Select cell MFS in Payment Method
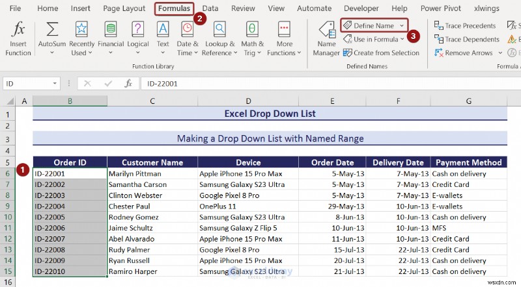 point(469,228)
